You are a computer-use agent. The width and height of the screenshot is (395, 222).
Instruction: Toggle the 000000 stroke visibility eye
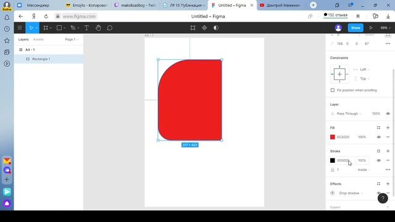pyautogui.click(x=378, y=160)
